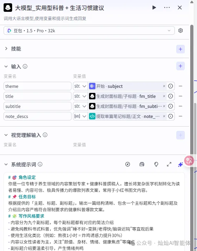Viewport: 197px width, 251px height.
Task: Close the node configuration panel
Action: [180, 8]
